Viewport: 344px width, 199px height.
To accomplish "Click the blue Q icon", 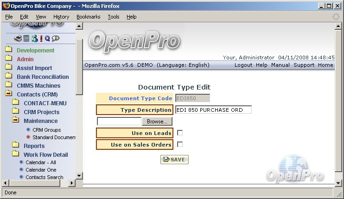I will click(47, 39).
